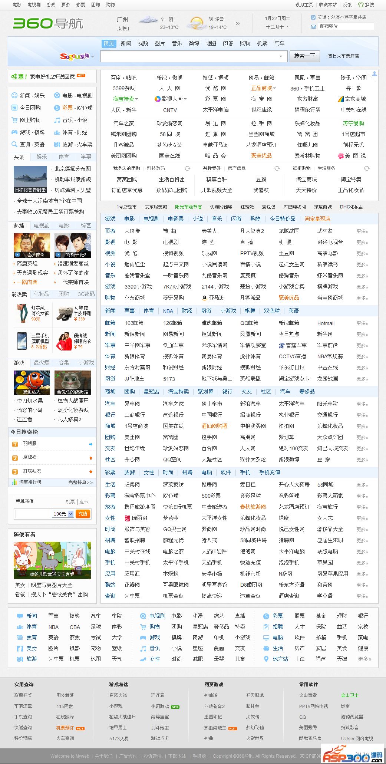The width and height of the screenshot is (386, 764).
Task: Open the 首日火车票开售 link
Action: click(344, 56)
